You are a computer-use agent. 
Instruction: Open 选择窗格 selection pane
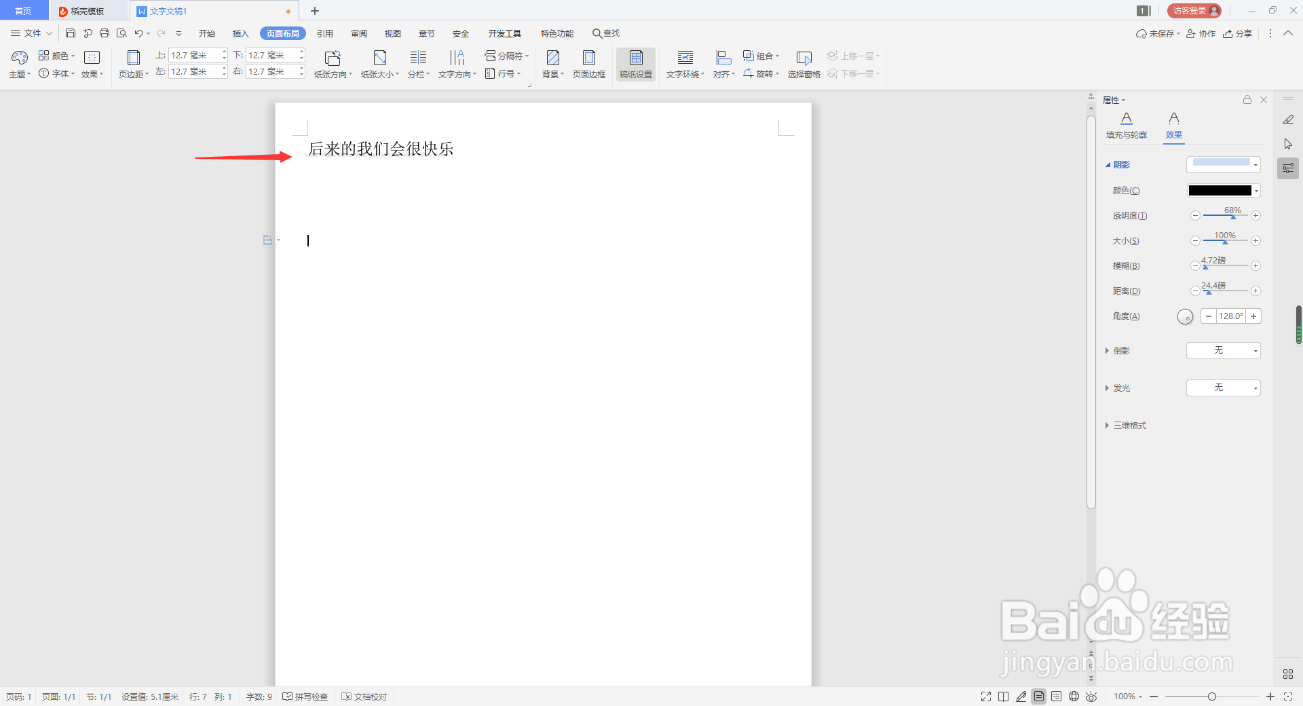point(804,64)
